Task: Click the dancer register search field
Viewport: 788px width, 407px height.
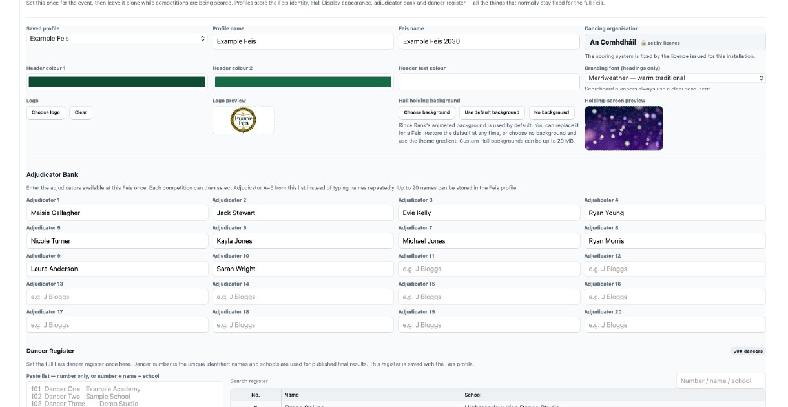Action: click(x=721, y=381)
